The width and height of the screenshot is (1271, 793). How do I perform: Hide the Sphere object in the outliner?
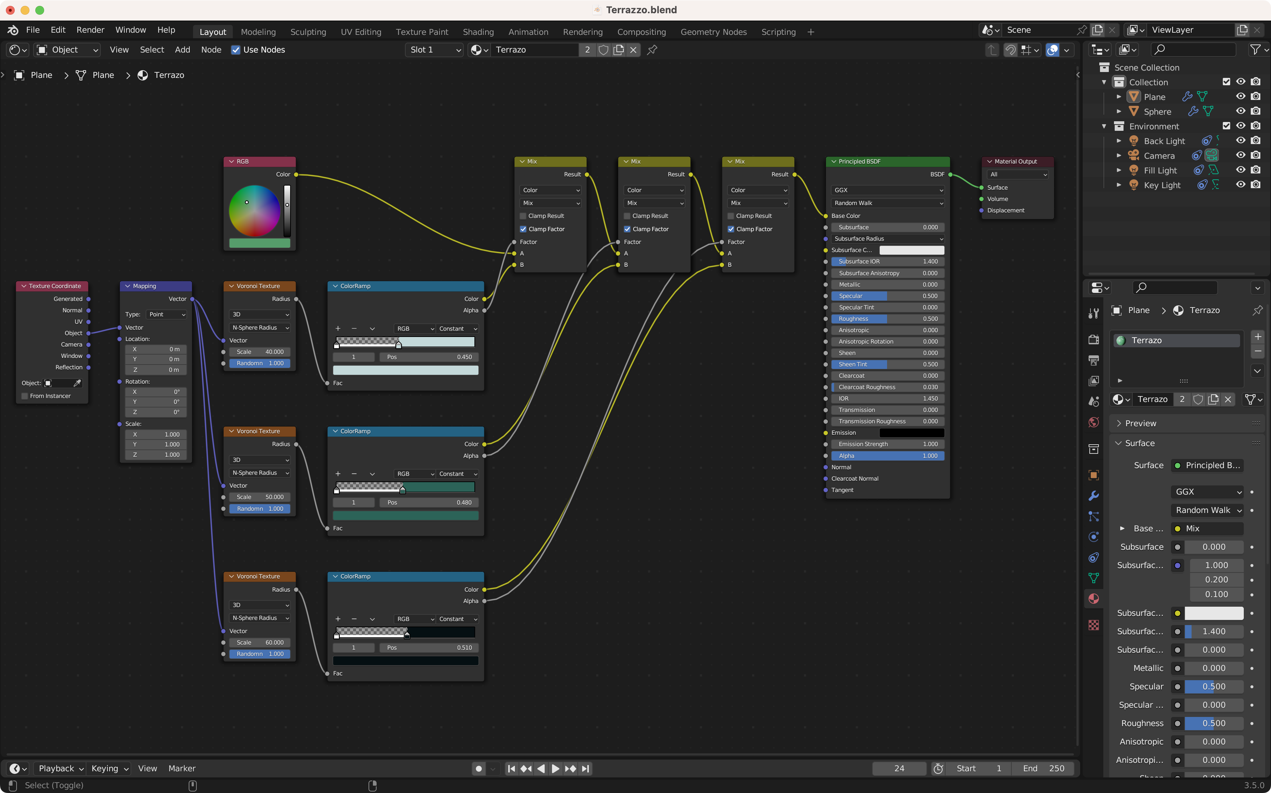(x=1240, y=111)
